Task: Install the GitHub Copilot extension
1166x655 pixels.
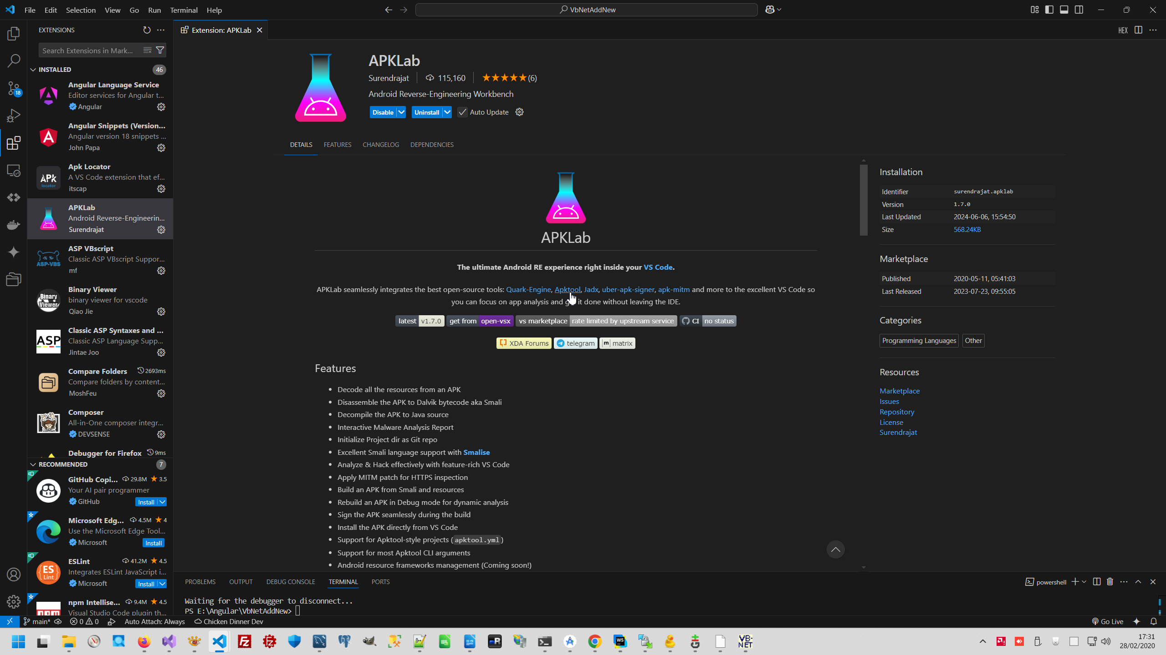Action: coord(147,502)
